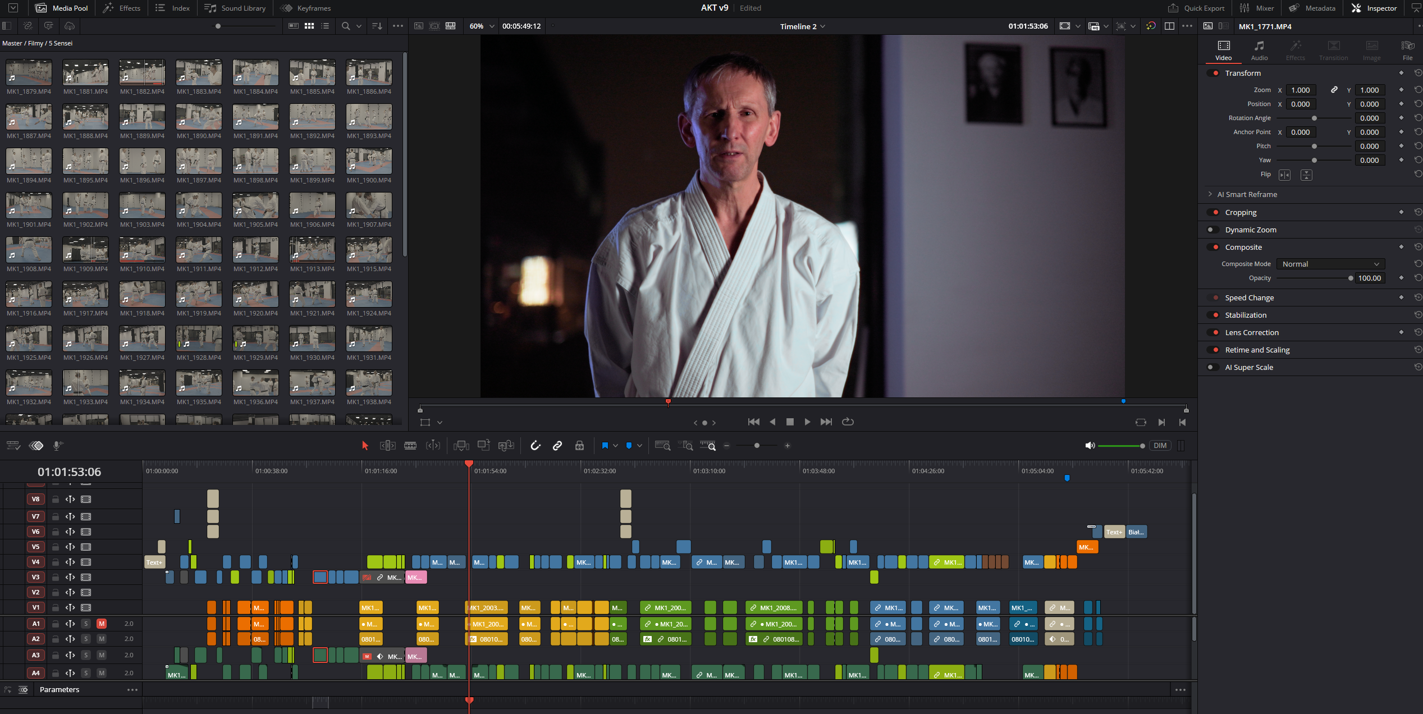Flip the clip horizontally in Transform
Screen dimensions: 1423x714
tap(1285, 175)
